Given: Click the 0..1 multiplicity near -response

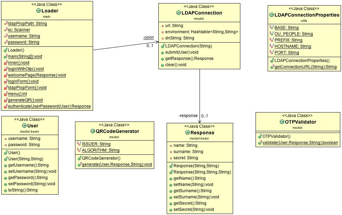Looking at the screenshot, I should (x=205, y=116).
